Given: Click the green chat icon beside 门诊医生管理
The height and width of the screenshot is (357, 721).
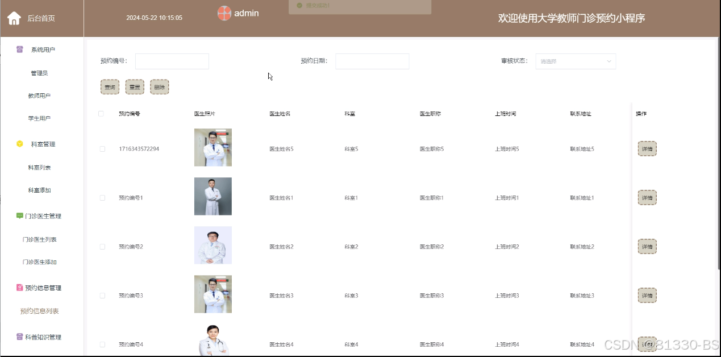Looking at the screenshot, I should click(20, 216).
